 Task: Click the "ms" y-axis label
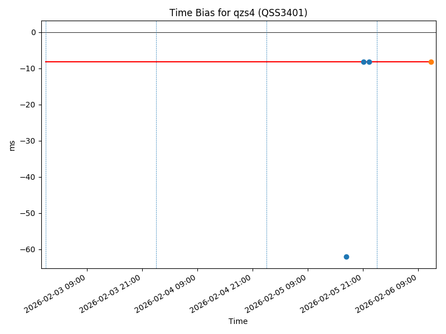(x=12, y=145)
